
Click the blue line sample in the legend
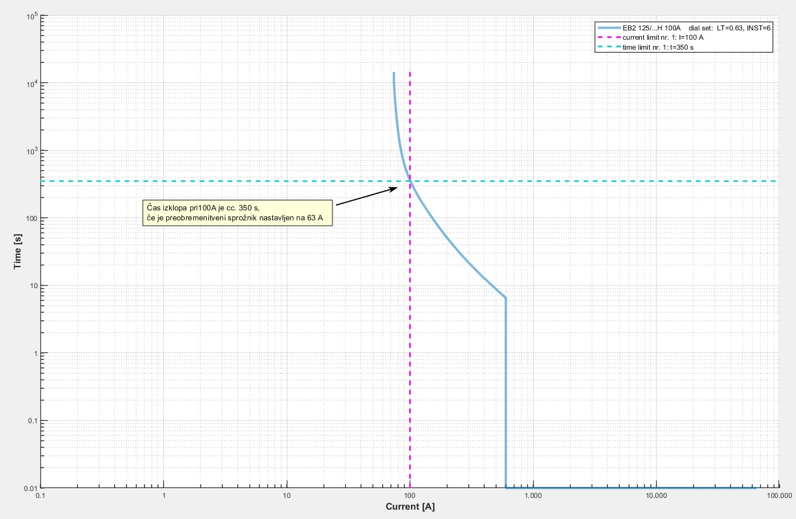pyautogui.click(x=607, y=27)
